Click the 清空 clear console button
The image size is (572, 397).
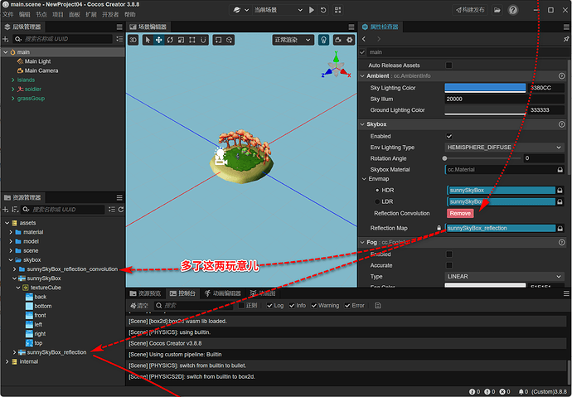pyautogui.click(x=139, y=306)
